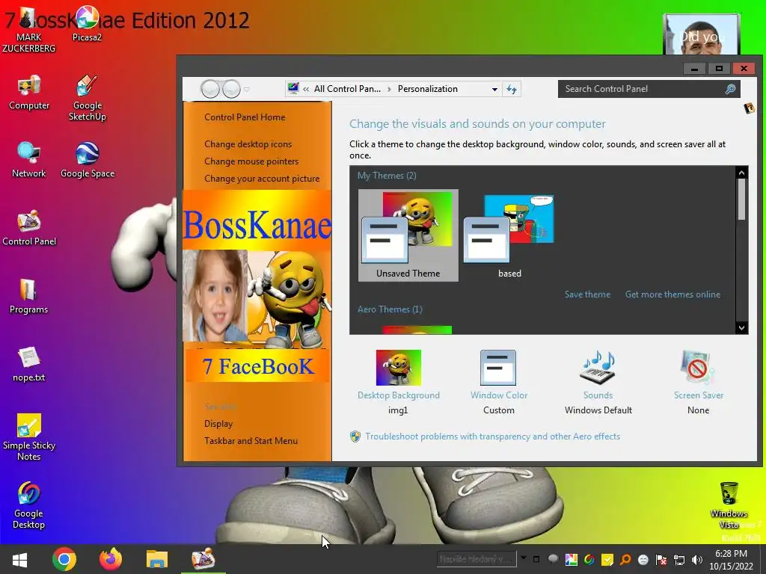Click the taskbar search input box
766x574 pixels.
pos(477,559)
